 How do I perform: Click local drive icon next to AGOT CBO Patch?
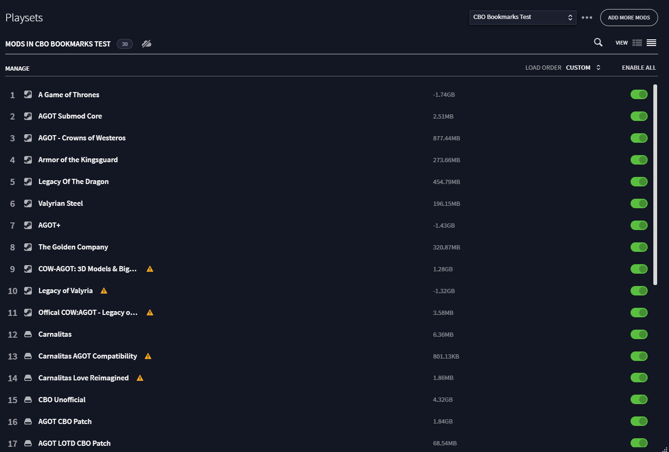pos(28,421)
